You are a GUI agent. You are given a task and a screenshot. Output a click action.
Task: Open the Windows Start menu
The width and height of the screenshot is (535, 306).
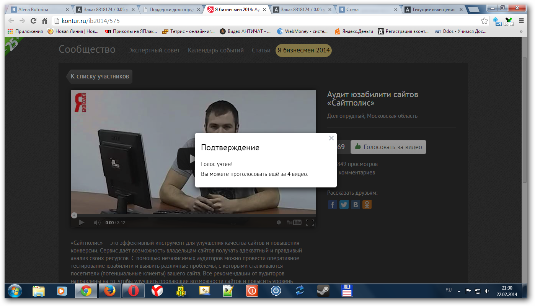(15, 291)
